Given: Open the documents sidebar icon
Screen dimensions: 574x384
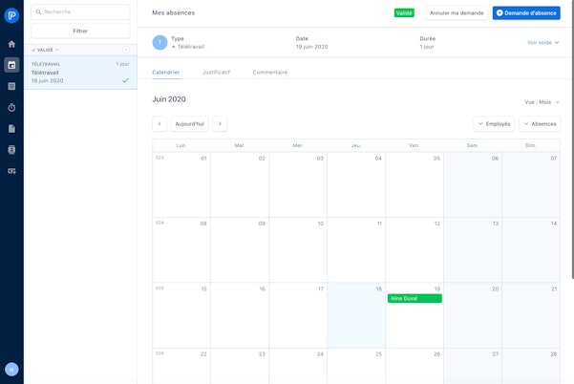Looking at the screenshot, I should click(11, 129).
